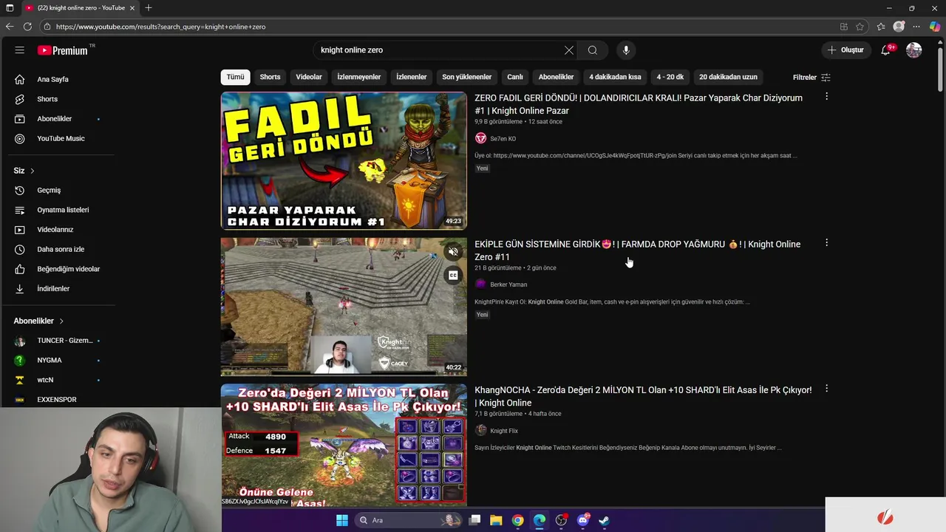The width and height of the screenshot is (946, 532).
Task: Clear the search box with X
Action: click(x=569, y=50)
